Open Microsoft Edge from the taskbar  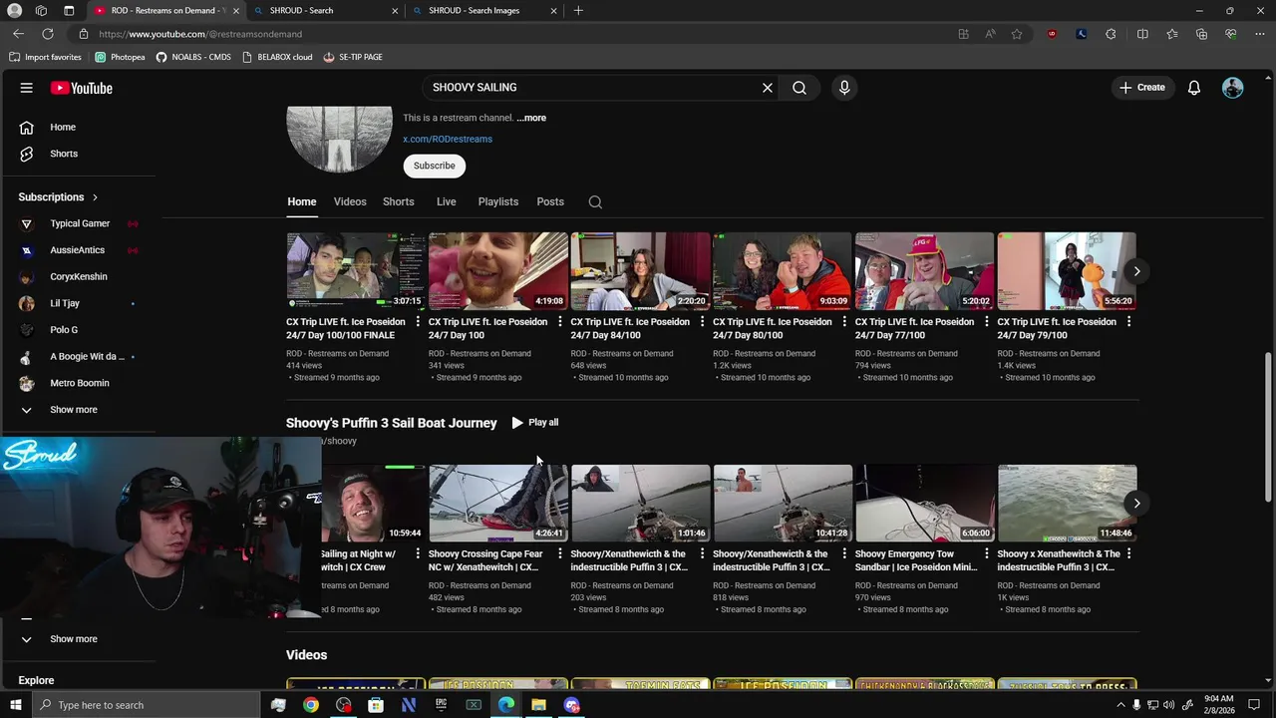point(506,705)
